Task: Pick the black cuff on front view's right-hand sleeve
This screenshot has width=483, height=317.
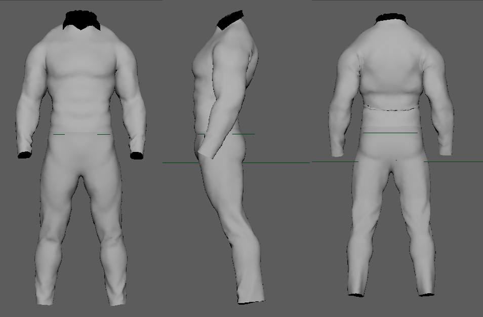Action: point(136,155)
